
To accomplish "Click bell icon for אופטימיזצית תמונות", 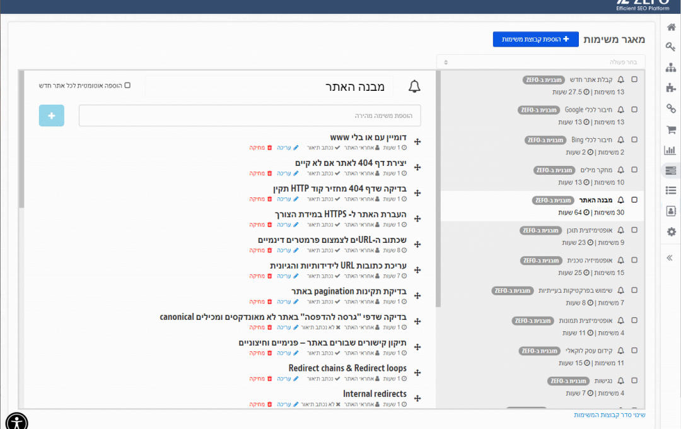I will coord(620,320).
